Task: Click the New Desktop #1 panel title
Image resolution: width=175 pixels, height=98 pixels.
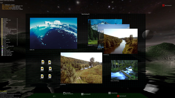Action: [86, 14]
